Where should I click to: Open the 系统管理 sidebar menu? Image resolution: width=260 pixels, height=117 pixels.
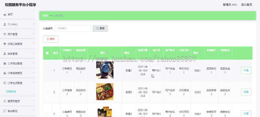tap(18, 111)
